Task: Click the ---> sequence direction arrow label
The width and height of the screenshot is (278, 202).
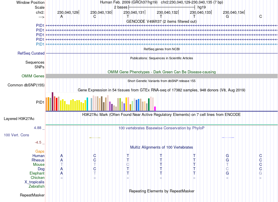Action: 41,17
